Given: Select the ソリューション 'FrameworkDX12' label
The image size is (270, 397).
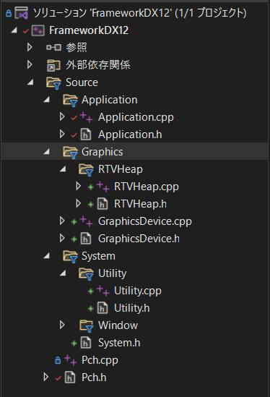Looking at the screenshot, I should (x=140, y=13).
